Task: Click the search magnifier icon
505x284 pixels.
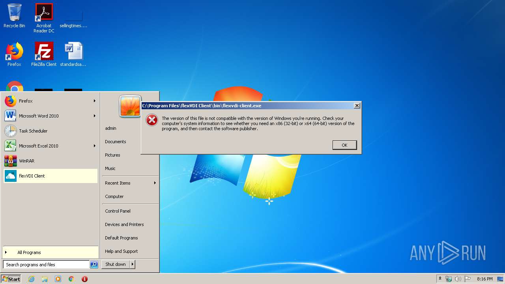Action: (x=94, y=265)
